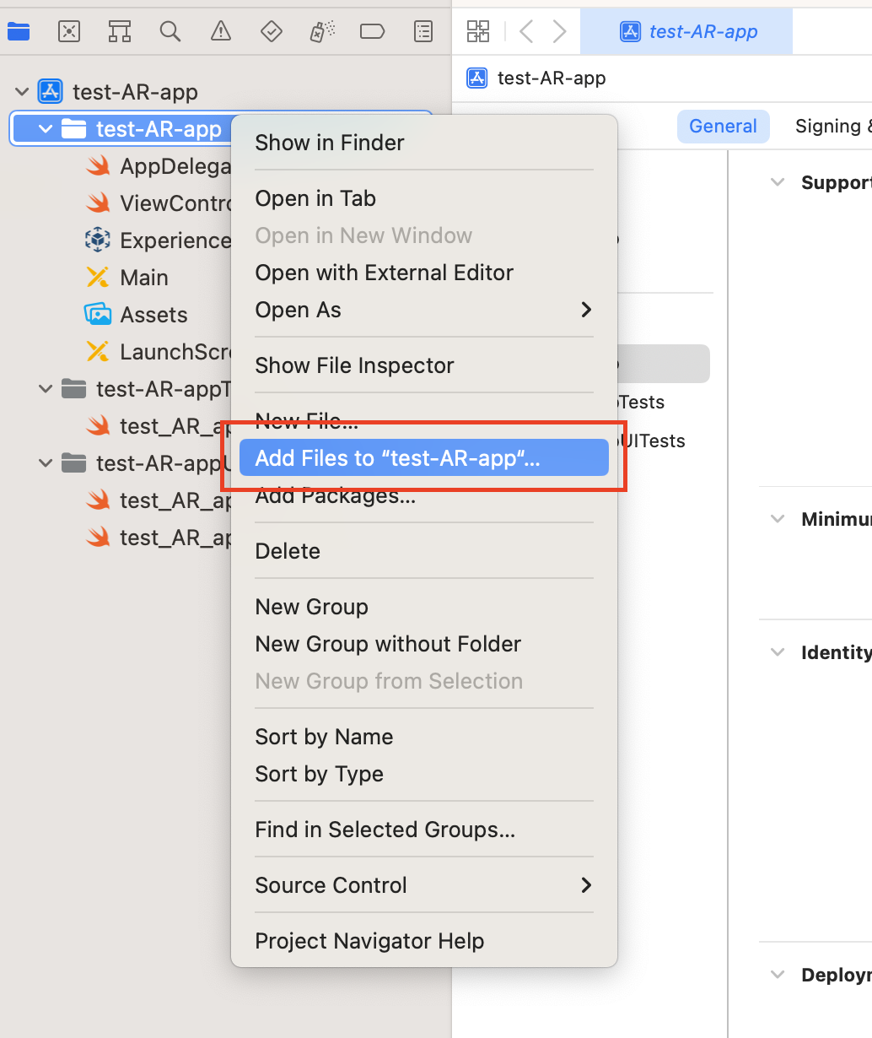Screen dimensions: 872x1038
Task: Open the Issue navigator warning icon
Action: (x=221, y=32)
